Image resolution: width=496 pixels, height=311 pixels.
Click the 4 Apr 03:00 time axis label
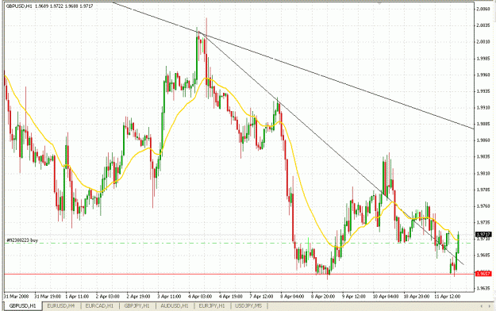coord(200,297)
